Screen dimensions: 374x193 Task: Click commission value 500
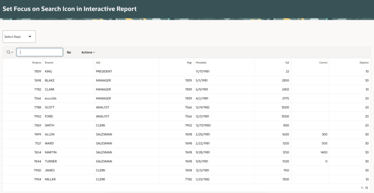[x=325, y=143]
